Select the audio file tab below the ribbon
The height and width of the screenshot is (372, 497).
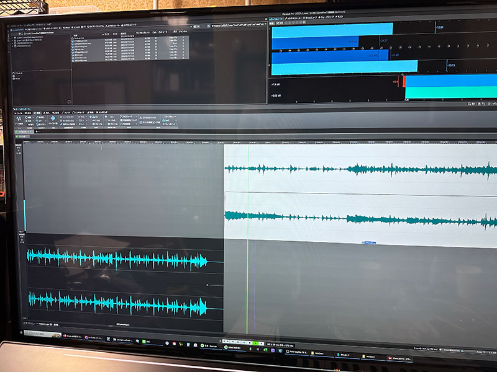(25, 131)
